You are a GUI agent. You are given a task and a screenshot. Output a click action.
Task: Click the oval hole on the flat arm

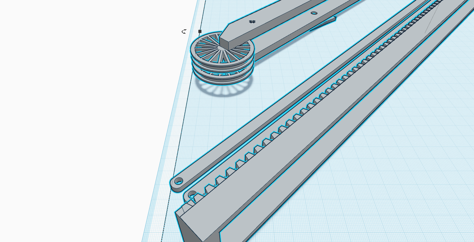pos(314,13)
